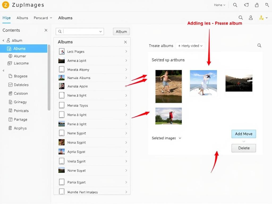Select the shirtless man on beach thumbnail
The width and height of the screenshot is (272, 204).
pos(169,86)
